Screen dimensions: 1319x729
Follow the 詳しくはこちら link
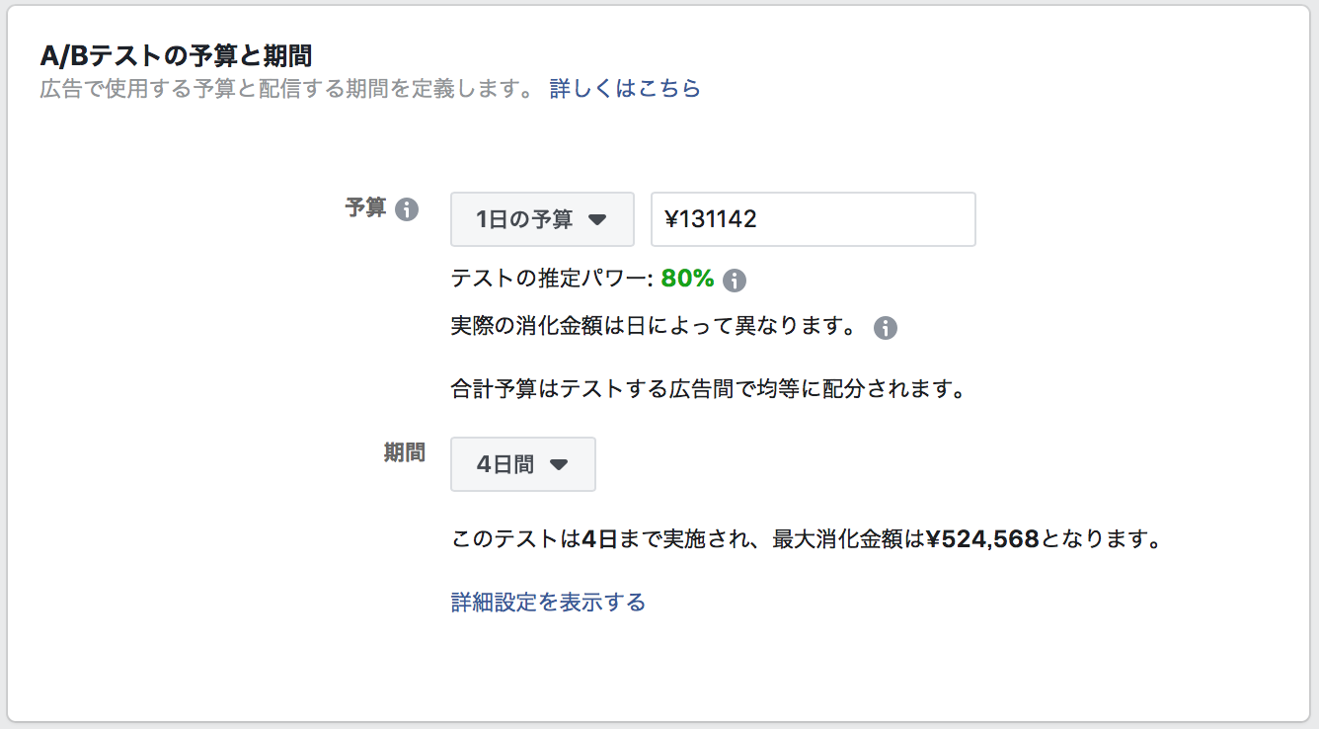coord(625,89)
